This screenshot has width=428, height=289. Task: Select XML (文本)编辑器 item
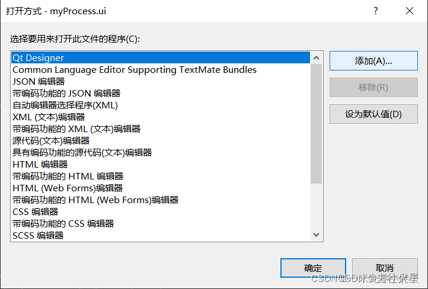(x=161, y=117)
